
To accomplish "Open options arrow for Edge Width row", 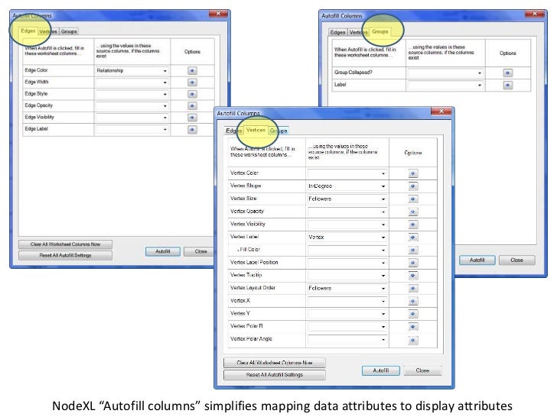I will (x=192, y=82).
